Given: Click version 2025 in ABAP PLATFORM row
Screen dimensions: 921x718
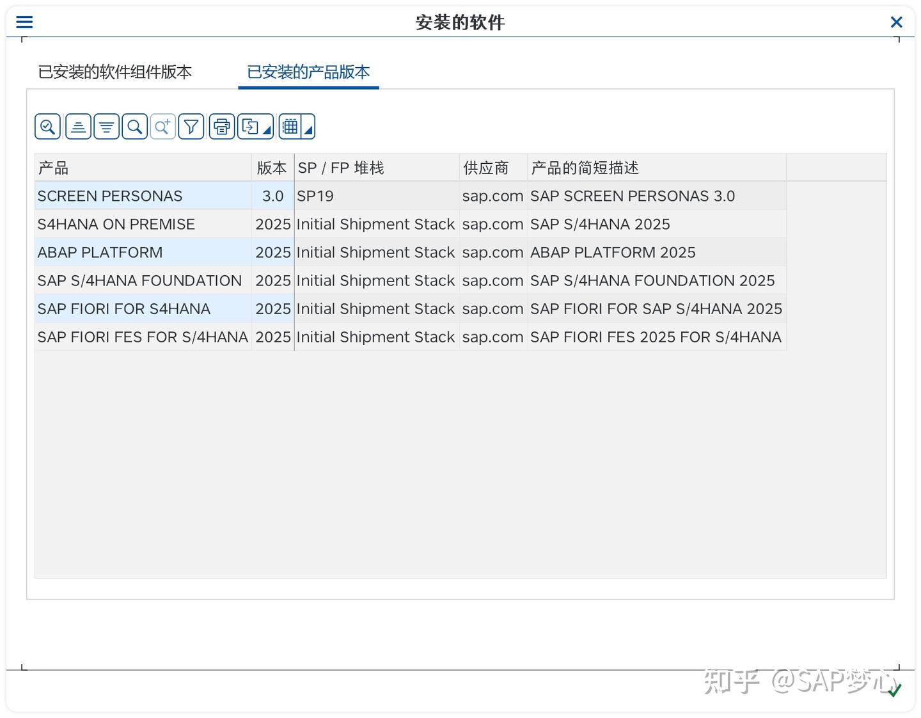Looking at the screenshot, I should (272, 252).
